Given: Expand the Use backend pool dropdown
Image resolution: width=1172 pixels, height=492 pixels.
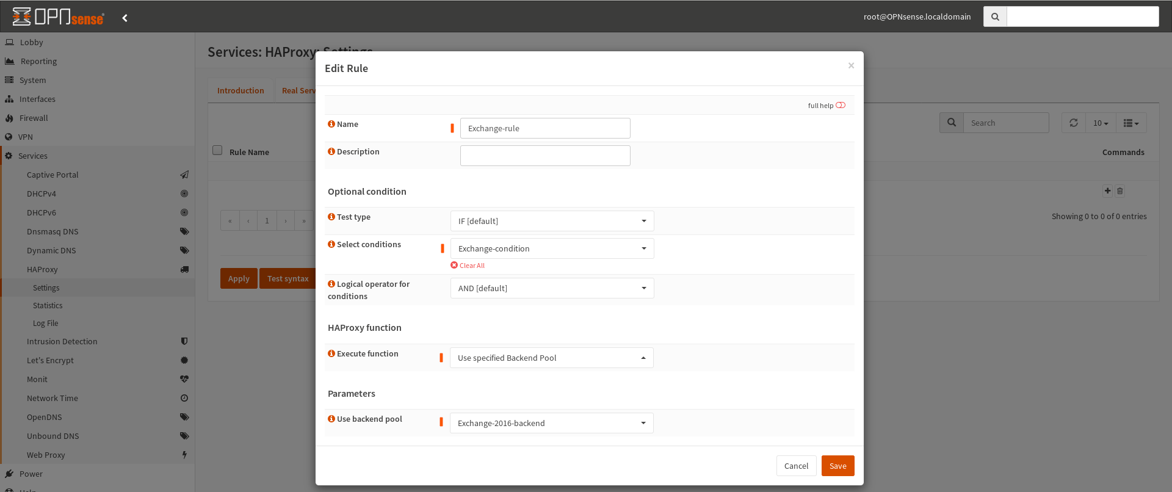Looking at the screenshot, I should click(552, 423).
